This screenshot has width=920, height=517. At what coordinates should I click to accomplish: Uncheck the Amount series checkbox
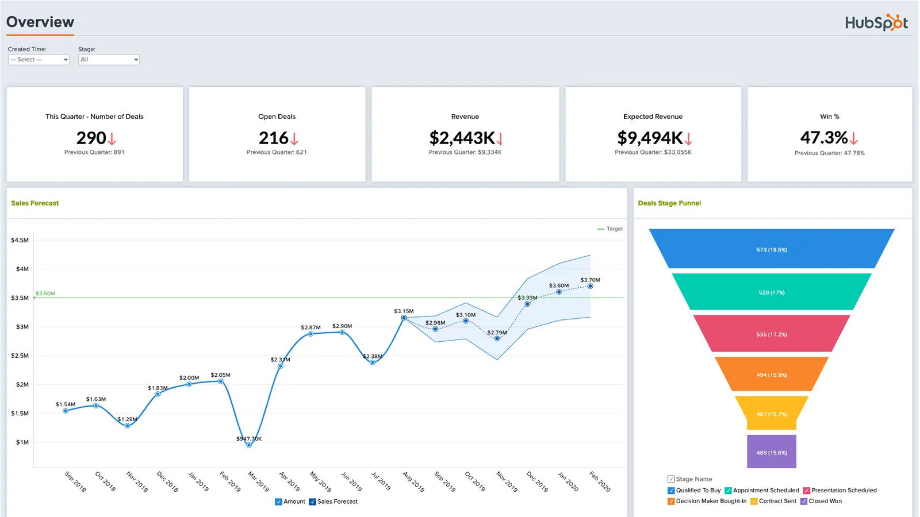click(279, 501)
